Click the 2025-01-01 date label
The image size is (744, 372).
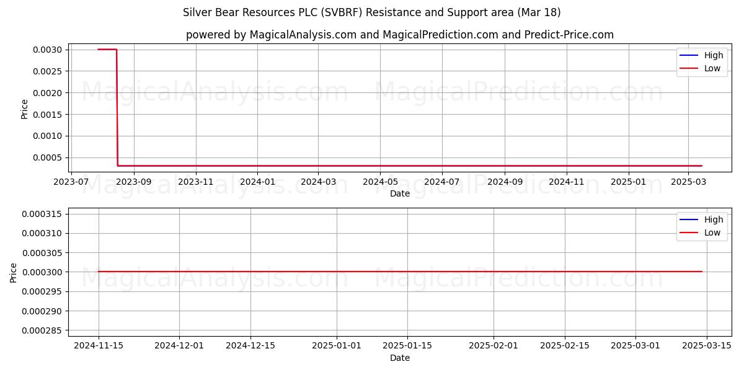point(336,346)
